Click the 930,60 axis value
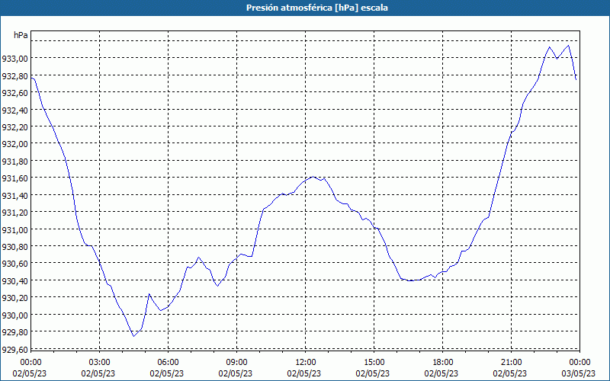 click(x=14, y=264)
